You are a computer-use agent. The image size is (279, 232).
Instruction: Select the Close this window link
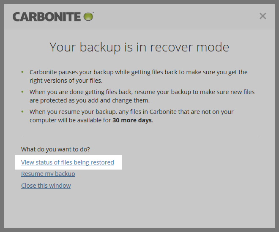pos(46,186)
